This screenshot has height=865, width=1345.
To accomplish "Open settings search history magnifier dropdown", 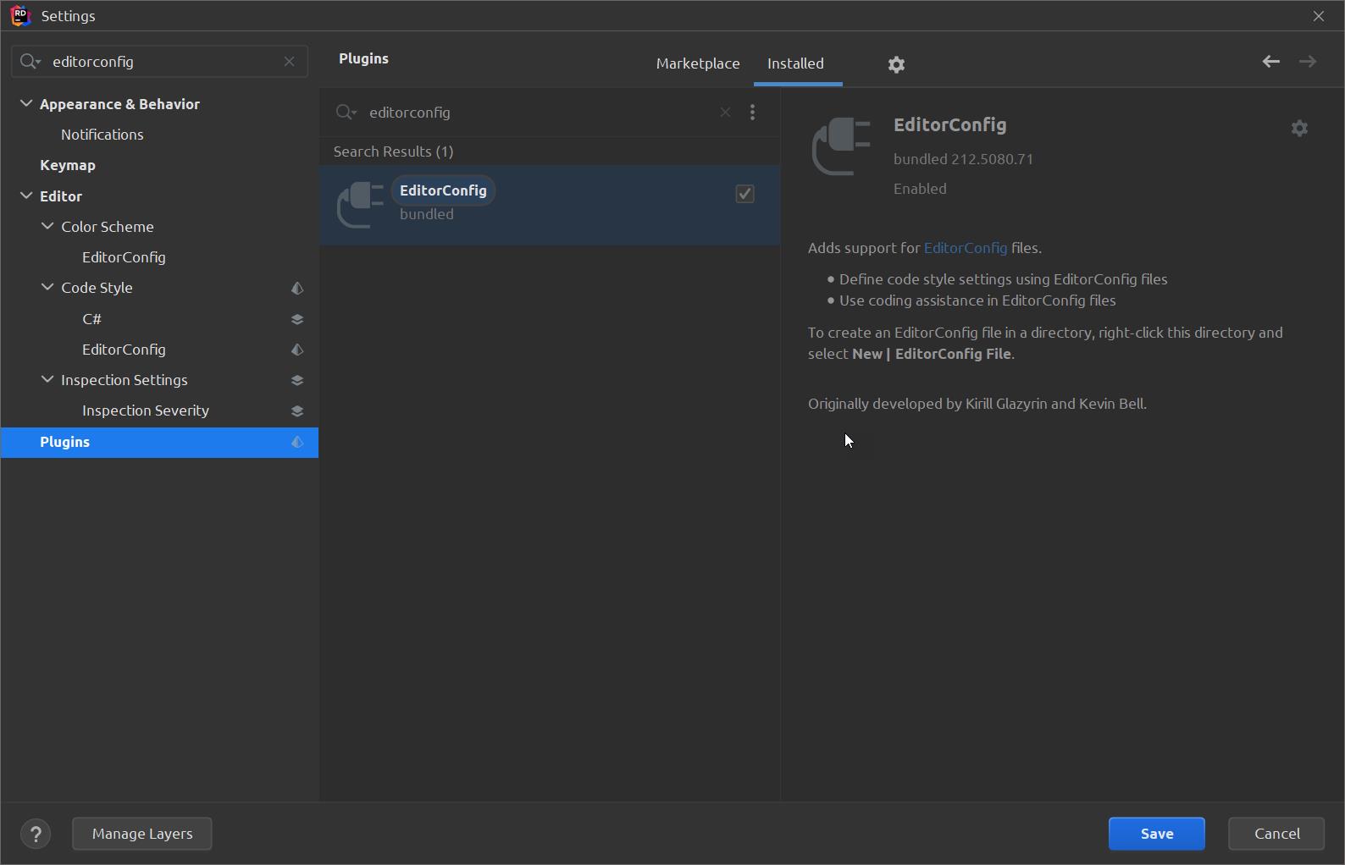I will click(x=30, y=62).
